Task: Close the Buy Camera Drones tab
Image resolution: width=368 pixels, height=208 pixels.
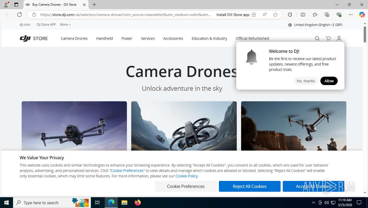Action: 84,5
